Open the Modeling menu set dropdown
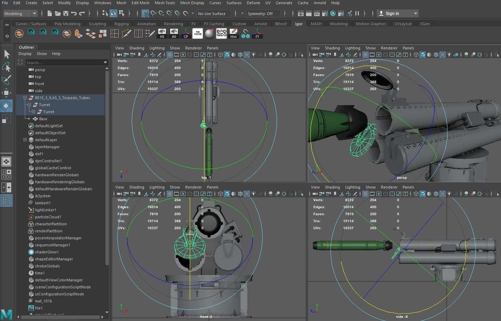Viewport: 501px width, 321px height. point(20,13)
